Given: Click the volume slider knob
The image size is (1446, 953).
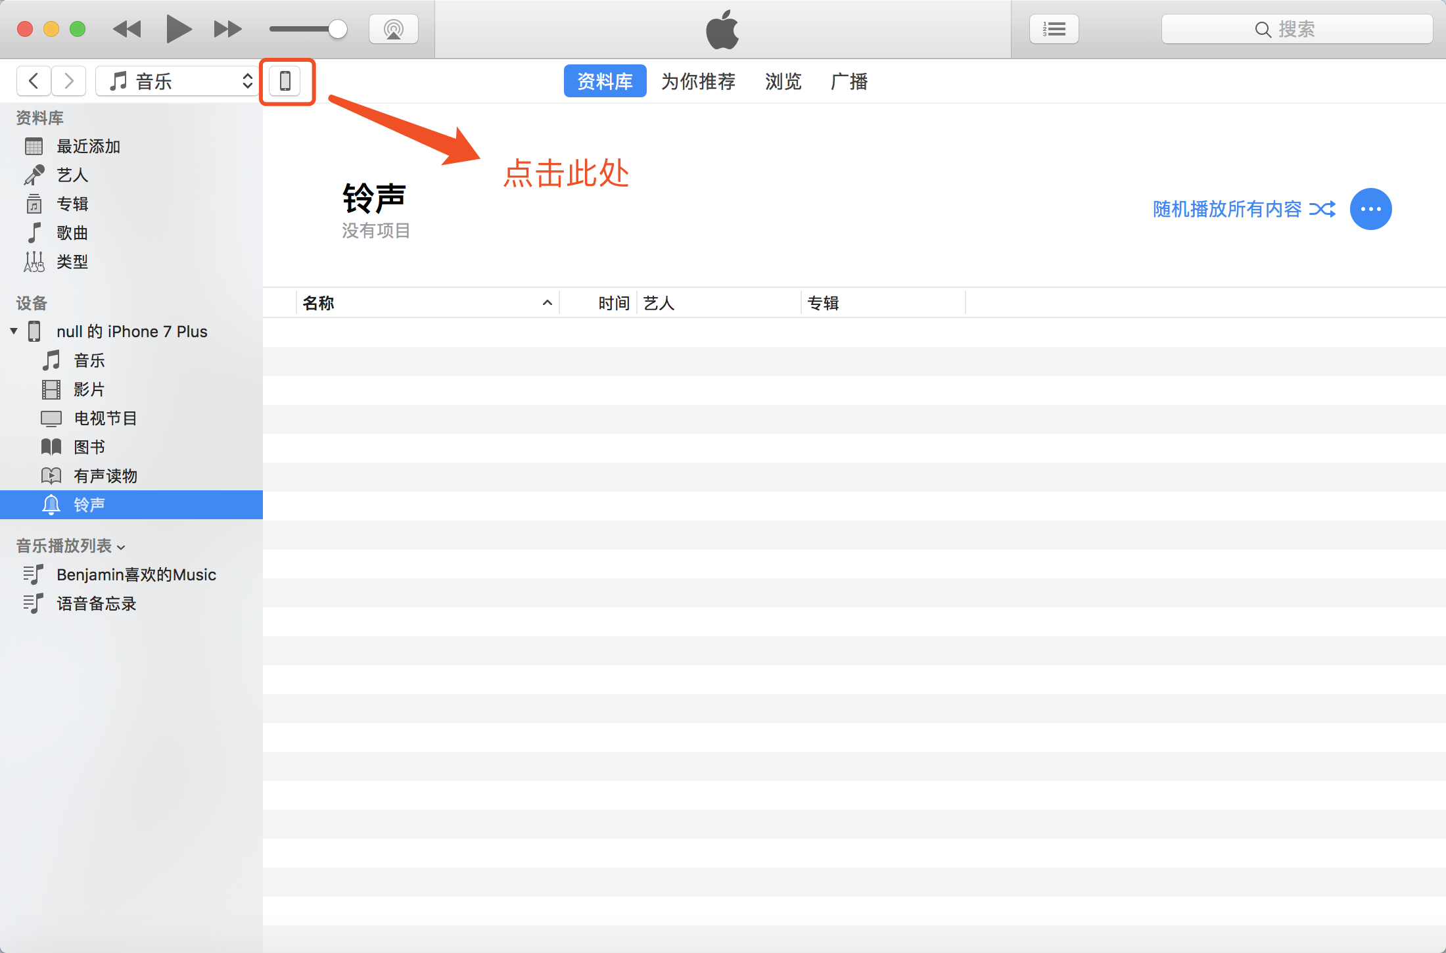Looking at the screenshot, I should click(337, 29).
